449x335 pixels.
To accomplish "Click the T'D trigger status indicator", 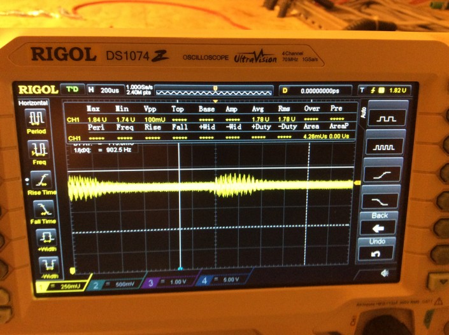I will (x=73, y=90).
